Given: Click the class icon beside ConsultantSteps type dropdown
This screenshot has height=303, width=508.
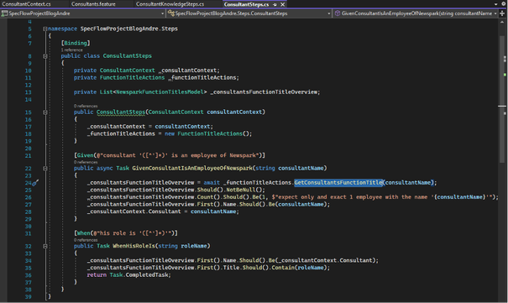Looking at the screenshot, I should point(171,13).
